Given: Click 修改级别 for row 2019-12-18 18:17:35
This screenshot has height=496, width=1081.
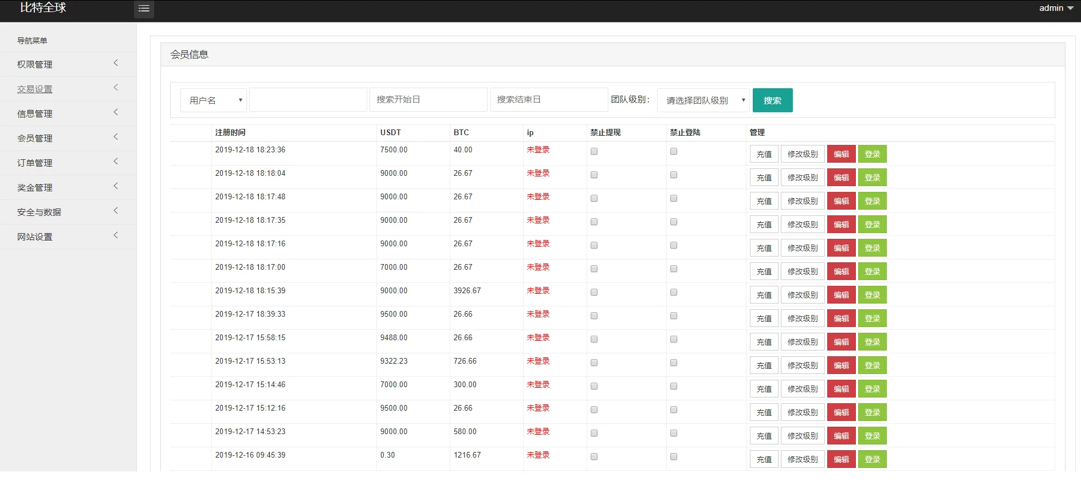Looking at the screenshot, I should pyautogui.click(x=803, y=225).
